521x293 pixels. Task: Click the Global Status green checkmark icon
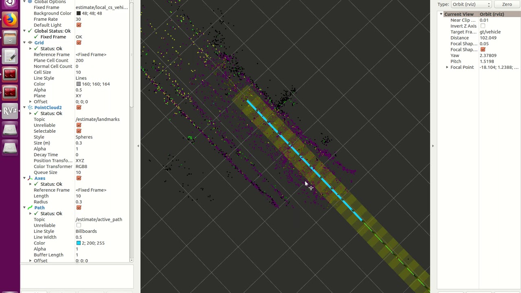[30, 31]
